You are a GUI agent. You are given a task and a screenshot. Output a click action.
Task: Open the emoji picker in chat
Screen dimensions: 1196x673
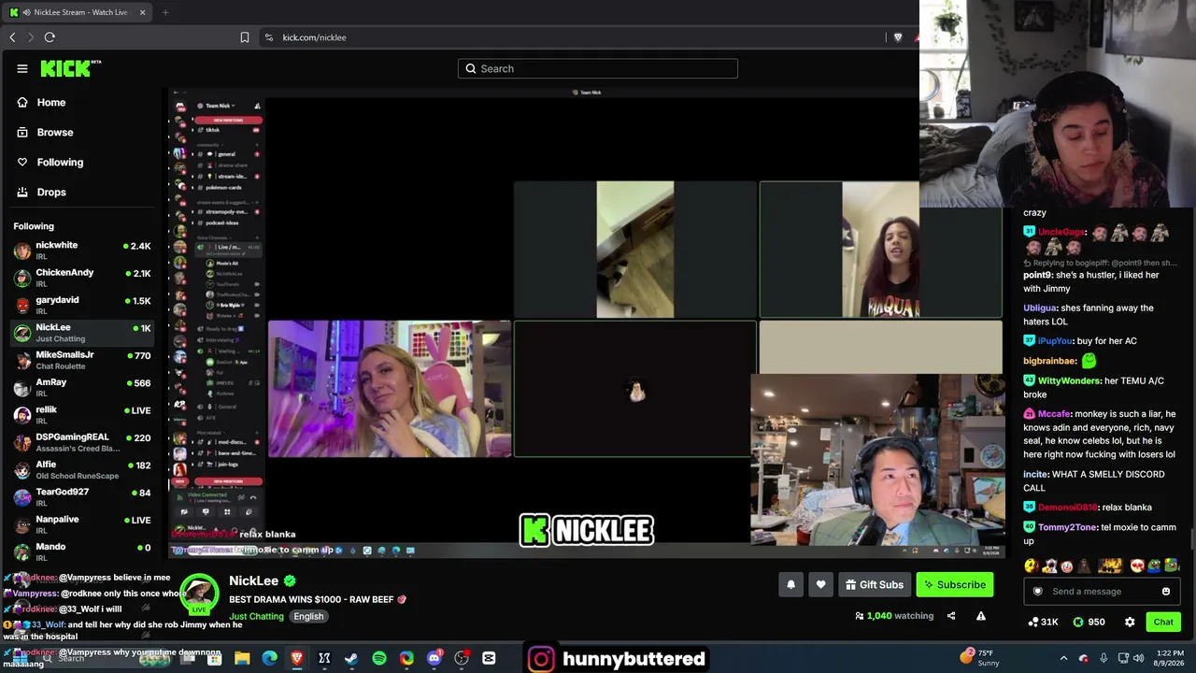[x=1166, y=592]
